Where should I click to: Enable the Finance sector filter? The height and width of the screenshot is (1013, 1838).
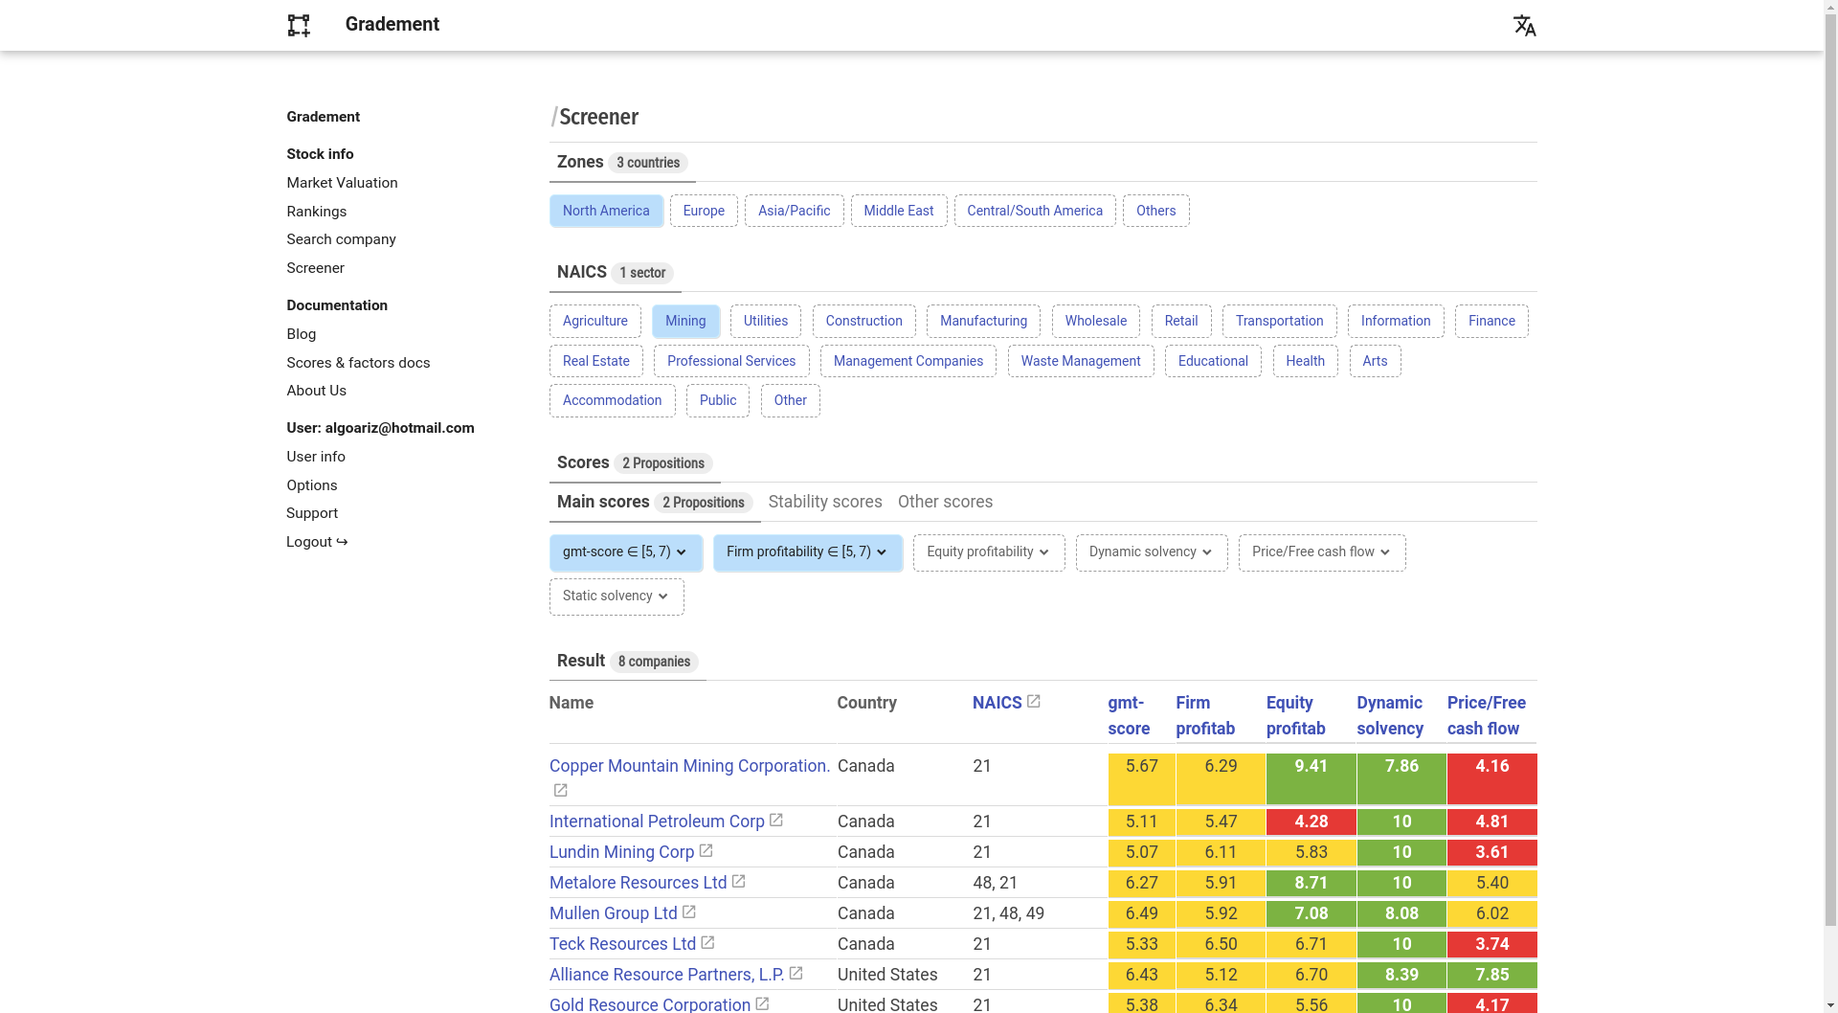[x=1491, y=322]
